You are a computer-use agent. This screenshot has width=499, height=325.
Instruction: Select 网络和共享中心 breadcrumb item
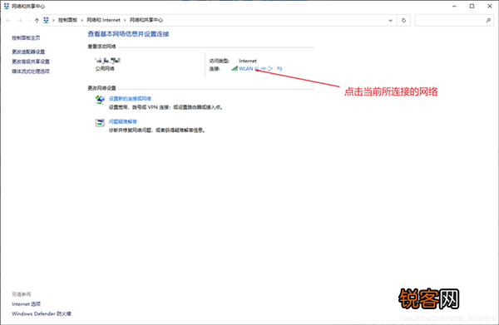coord(146,20)
